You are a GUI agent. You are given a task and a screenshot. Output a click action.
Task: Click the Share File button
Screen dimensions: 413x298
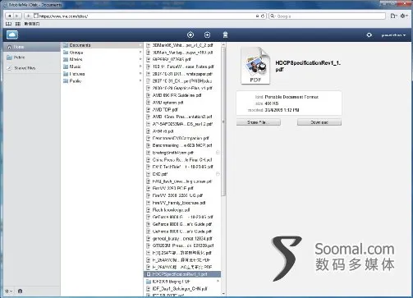tap(259, 122)
